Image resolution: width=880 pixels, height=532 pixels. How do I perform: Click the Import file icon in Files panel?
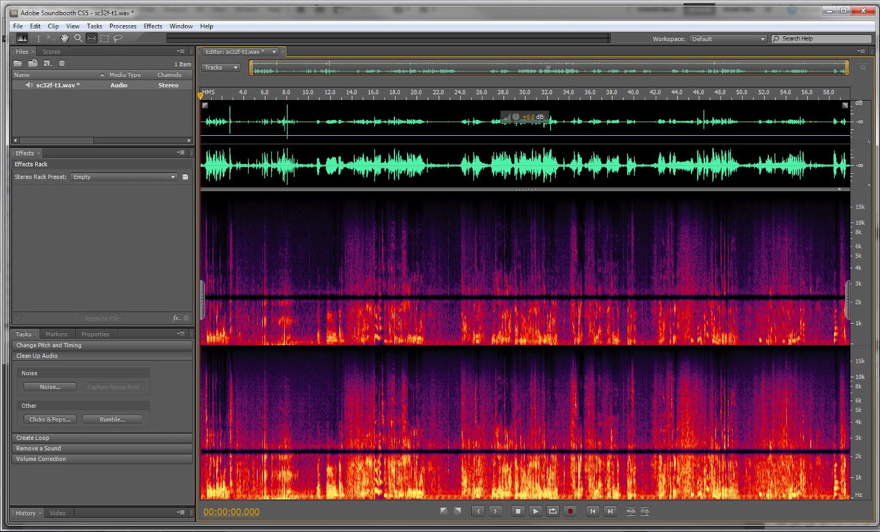pyautogui.click(x=33, y=63)
